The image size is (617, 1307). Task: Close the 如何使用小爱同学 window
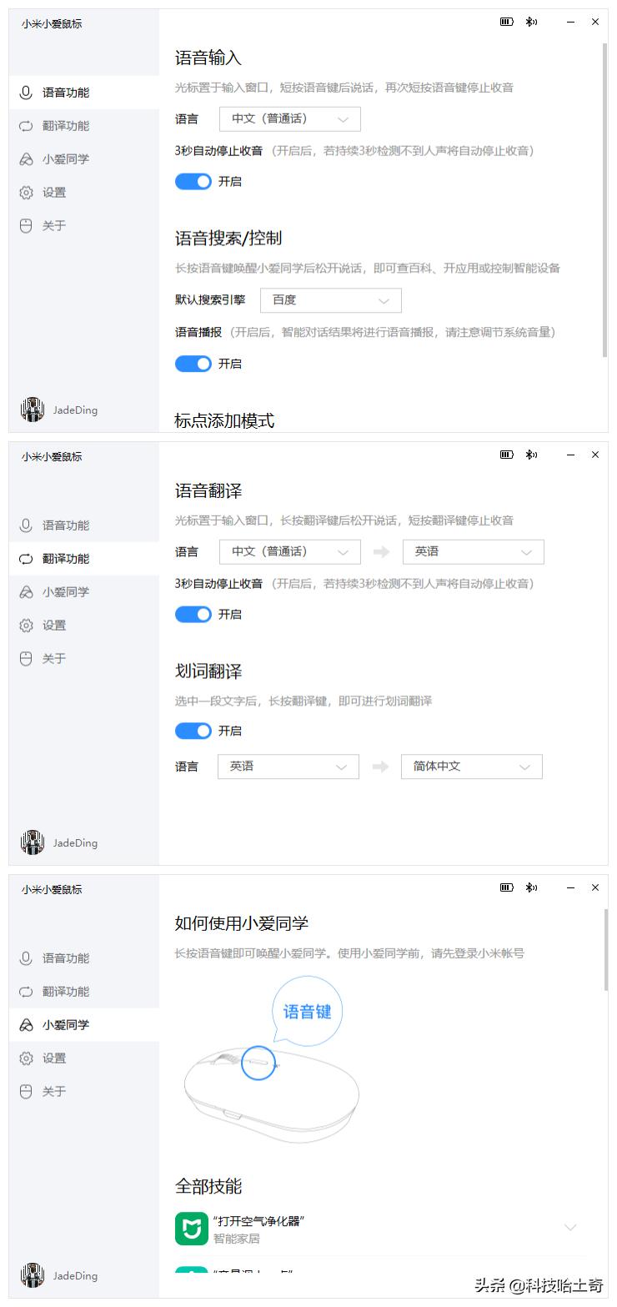point(595,887)
